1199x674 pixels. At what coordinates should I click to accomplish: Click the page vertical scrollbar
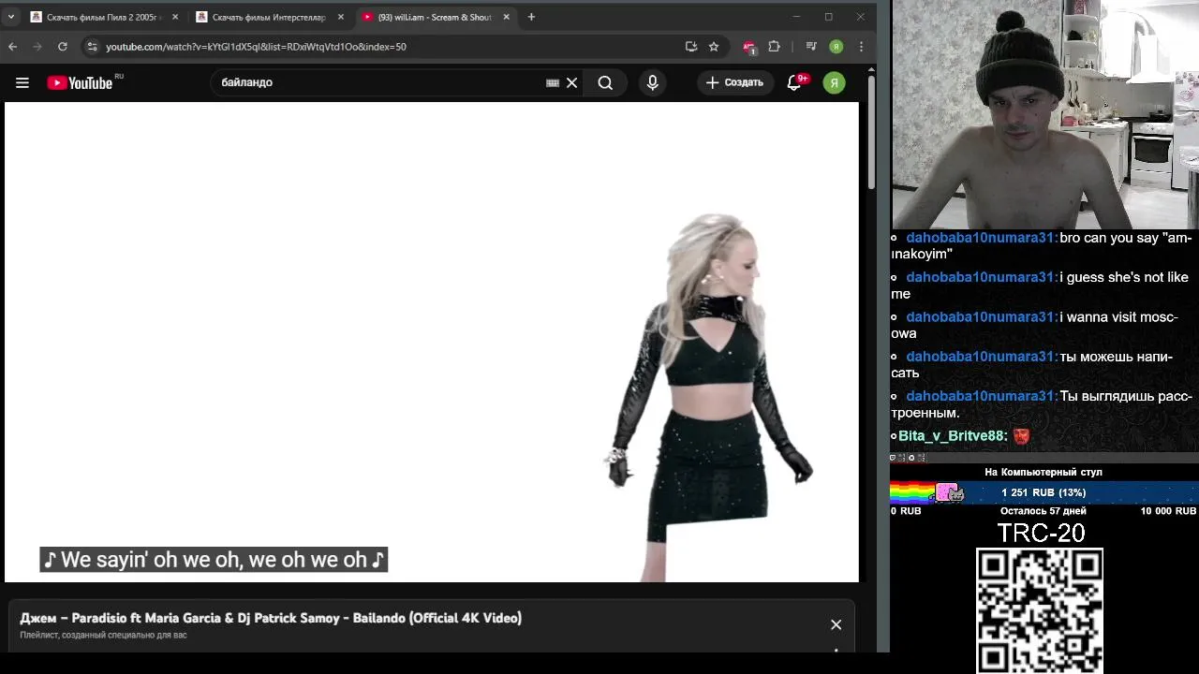871,131
